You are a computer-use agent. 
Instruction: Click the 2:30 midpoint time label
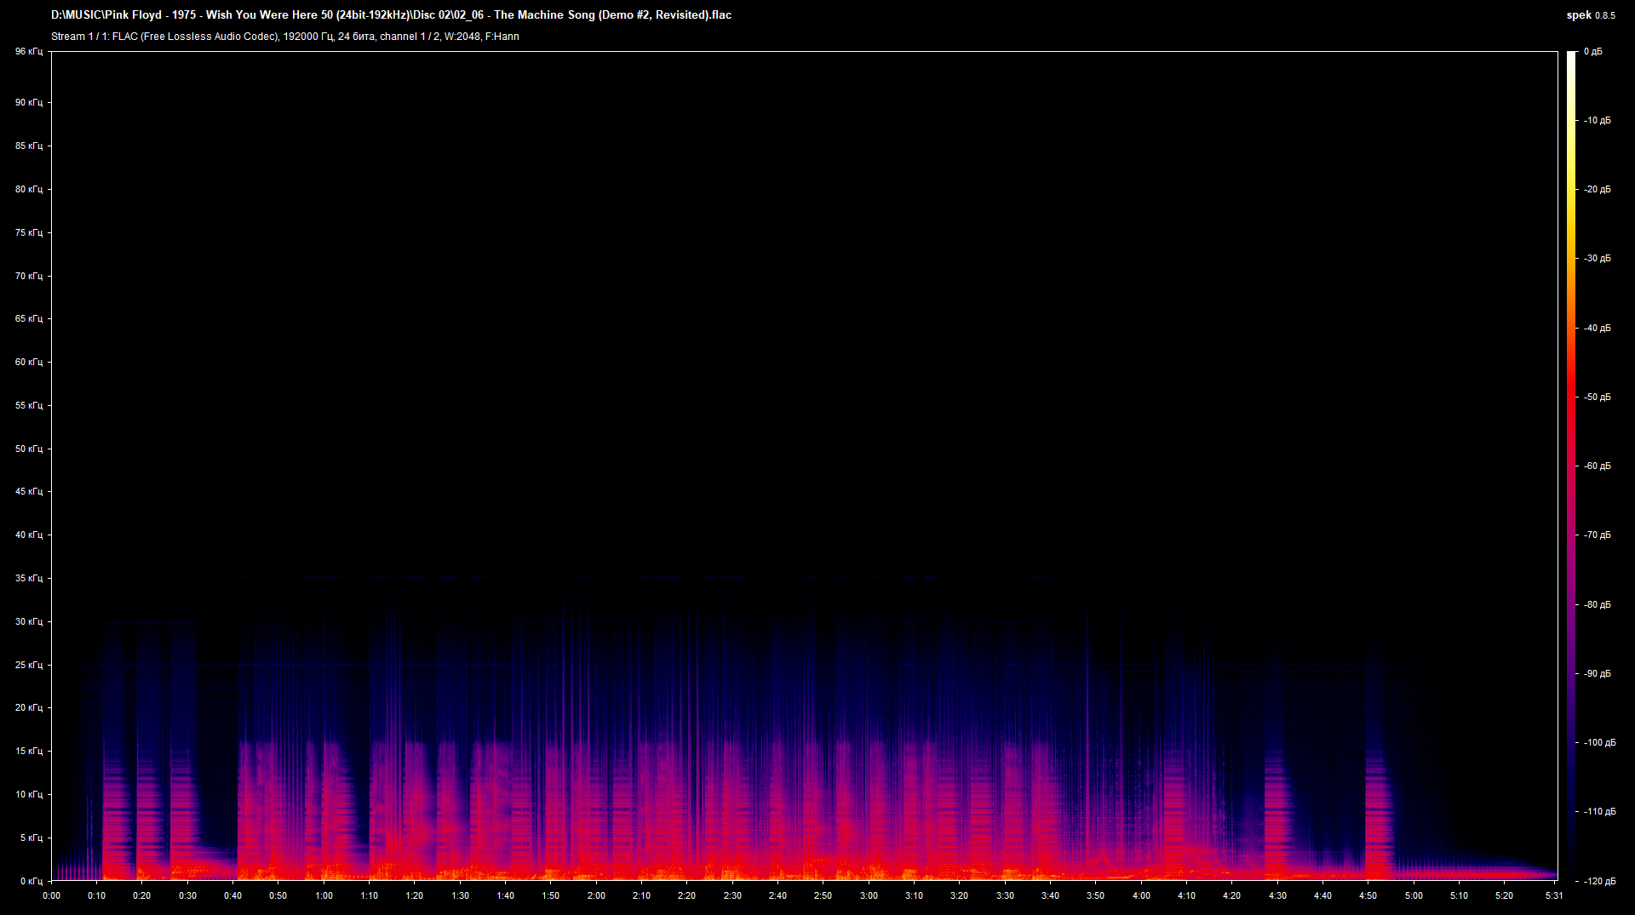[733, 895]
